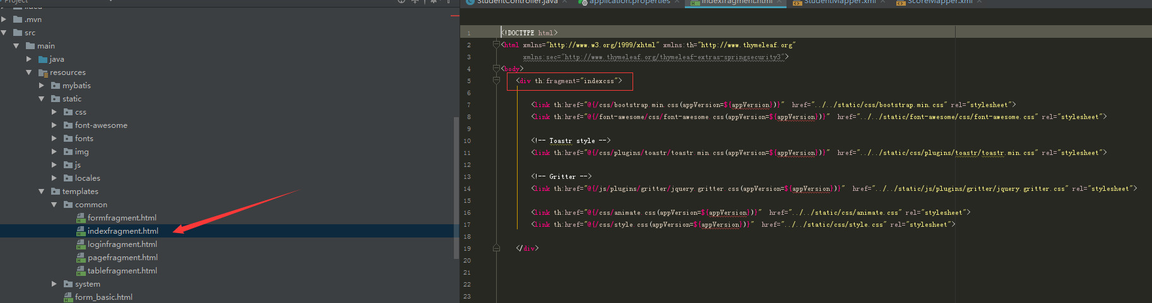Click the mybatis folder icon
The height and width of the screenshot is (303, 1152).
pyautogui.click(x=56, y=86)
